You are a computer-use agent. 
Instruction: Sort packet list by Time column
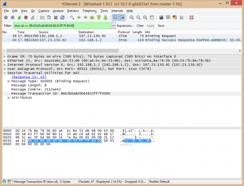[x=21, y=32]
